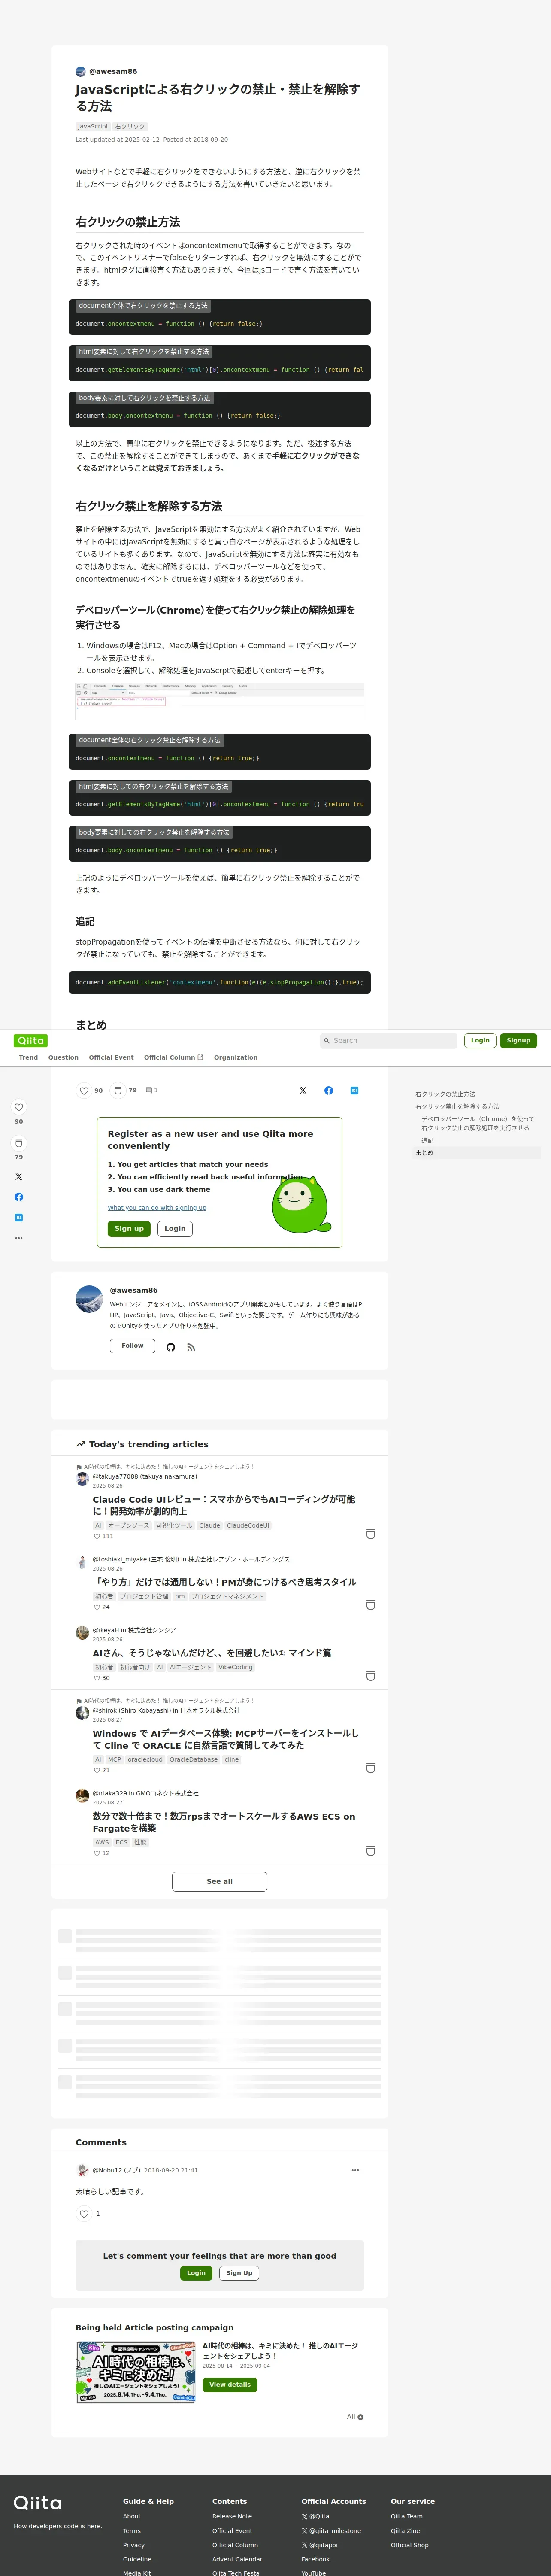
Task: Jump to まとめ in the table of contents
Action: pos(424,1153)
